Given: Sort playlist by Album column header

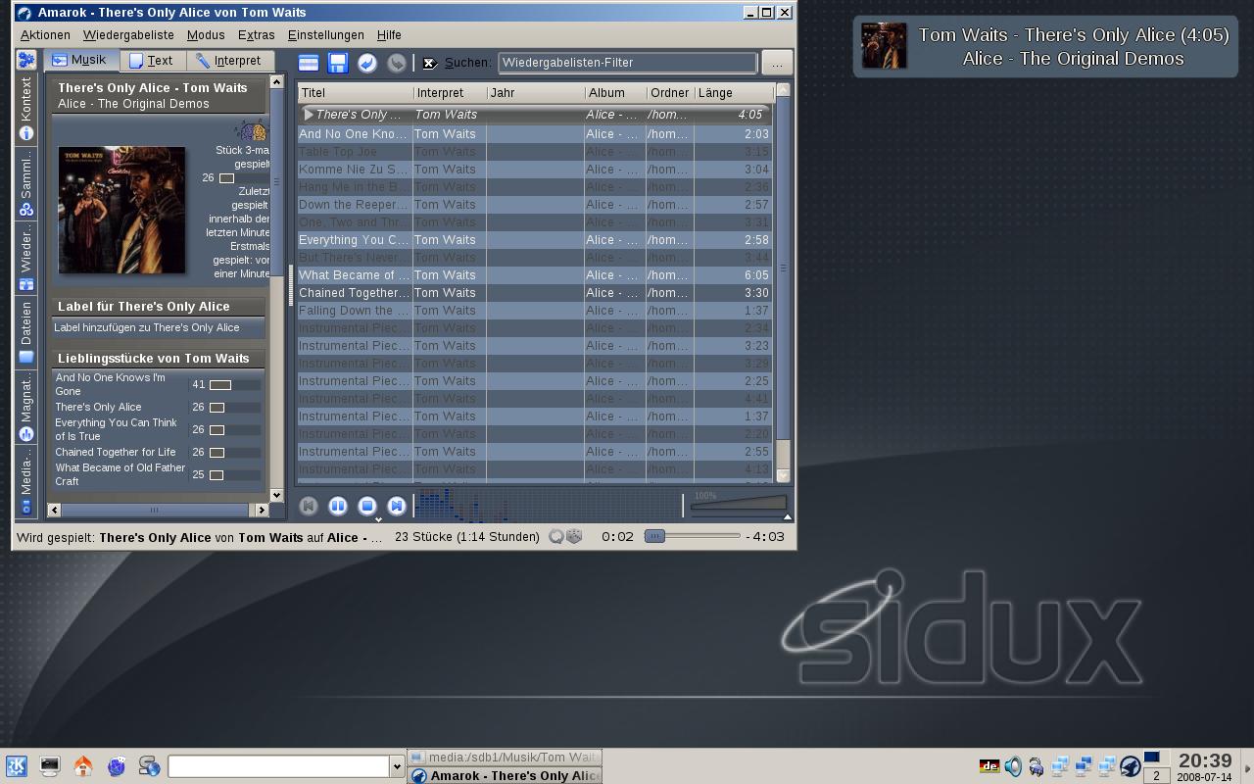Looking at the screenshot, I should [615, 93].
